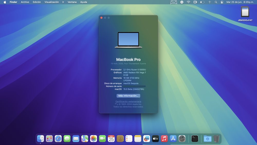The image size is (257, 145).
Task: Open Finder from the Dock
Action: [x=41, y=139]
